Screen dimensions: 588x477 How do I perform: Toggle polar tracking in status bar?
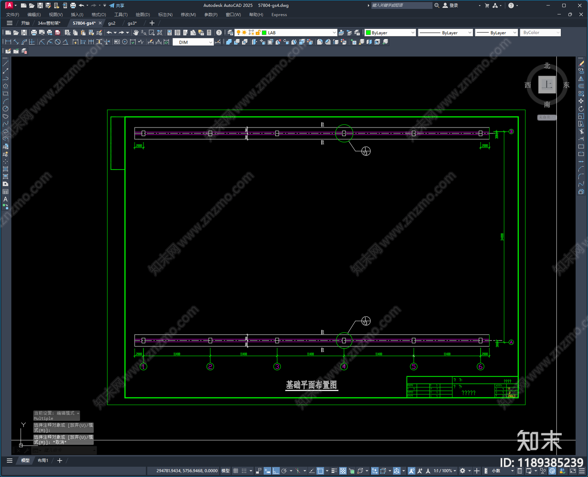284,471
